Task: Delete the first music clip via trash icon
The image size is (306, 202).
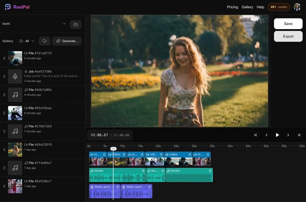Action: [x=143, y=171]
